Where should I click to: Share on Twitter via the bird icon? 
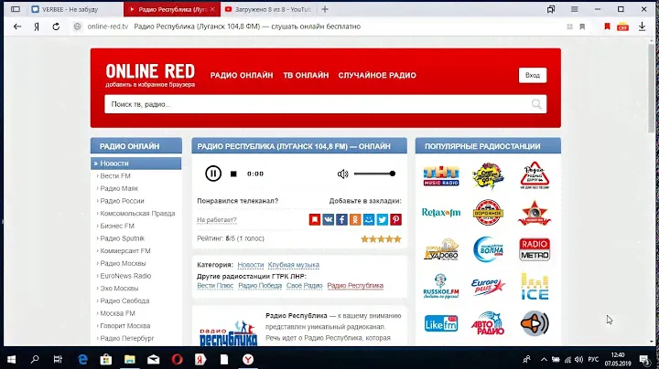click(383, 219)
